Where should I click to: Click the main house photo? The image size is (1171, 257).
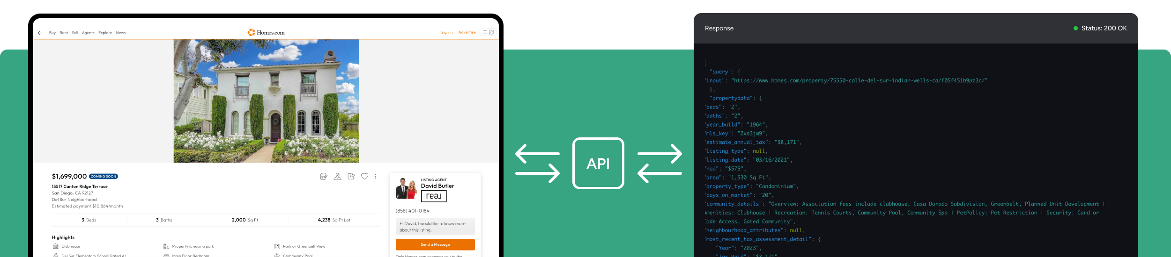pos(266,101)
